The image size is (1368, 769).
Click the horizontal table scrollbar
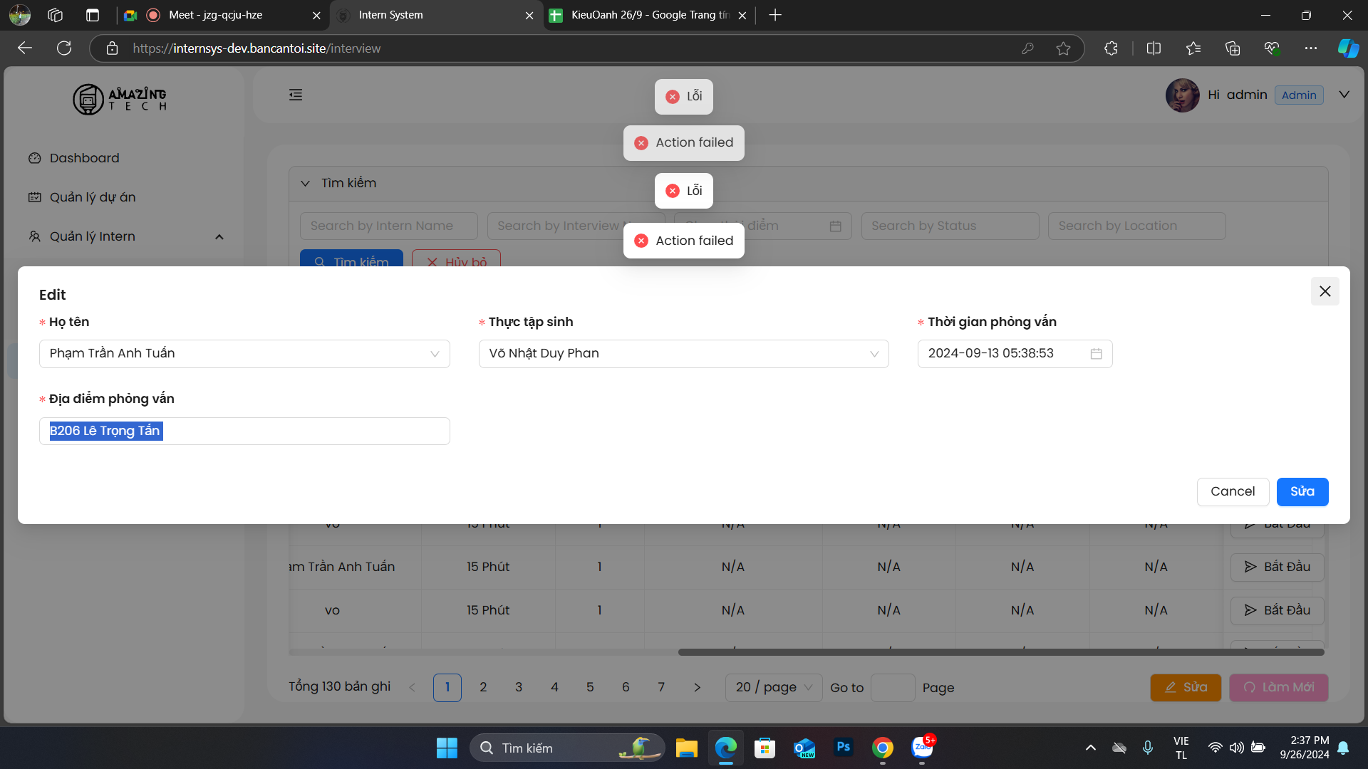1000,652
